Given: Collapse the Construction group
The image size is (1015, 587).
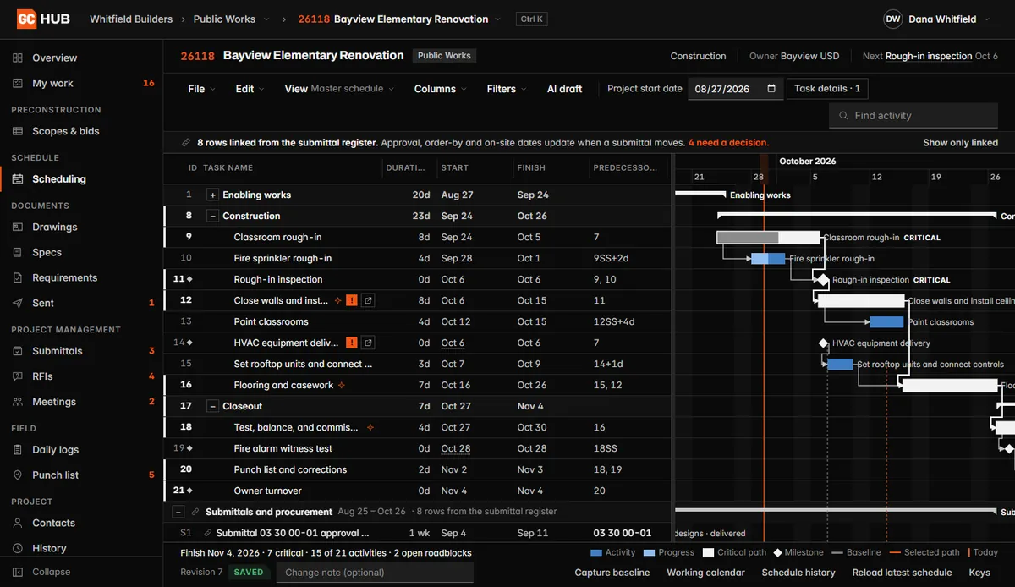Looking at the screenshot, I should (213, 216).
